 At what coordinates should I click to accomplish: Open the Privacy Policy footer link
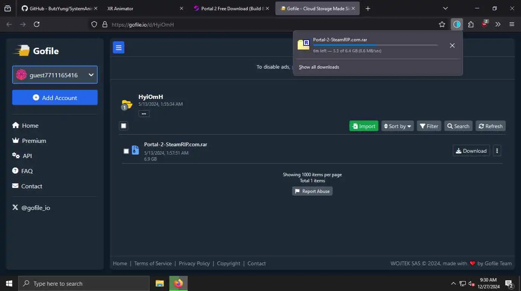(194, 263)
